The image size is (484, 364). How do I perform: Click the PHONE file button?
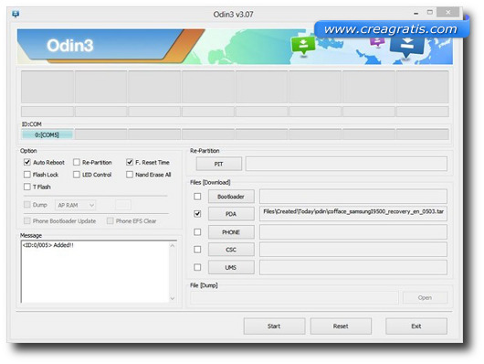[231, 232]
